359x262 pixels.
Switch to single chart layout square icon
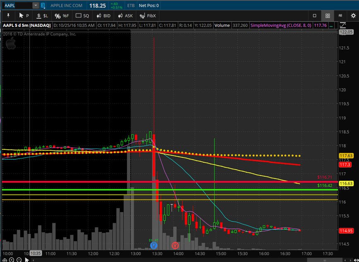click(315, 16)
